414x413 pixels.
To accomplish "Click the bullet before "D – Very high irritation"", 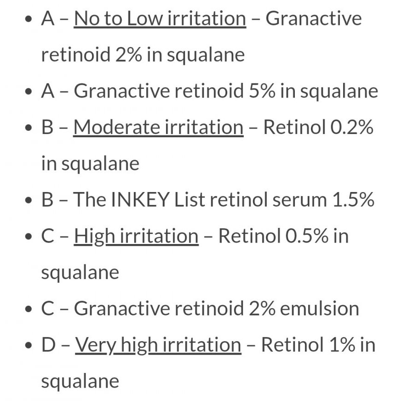I will [x=29, y=346].
